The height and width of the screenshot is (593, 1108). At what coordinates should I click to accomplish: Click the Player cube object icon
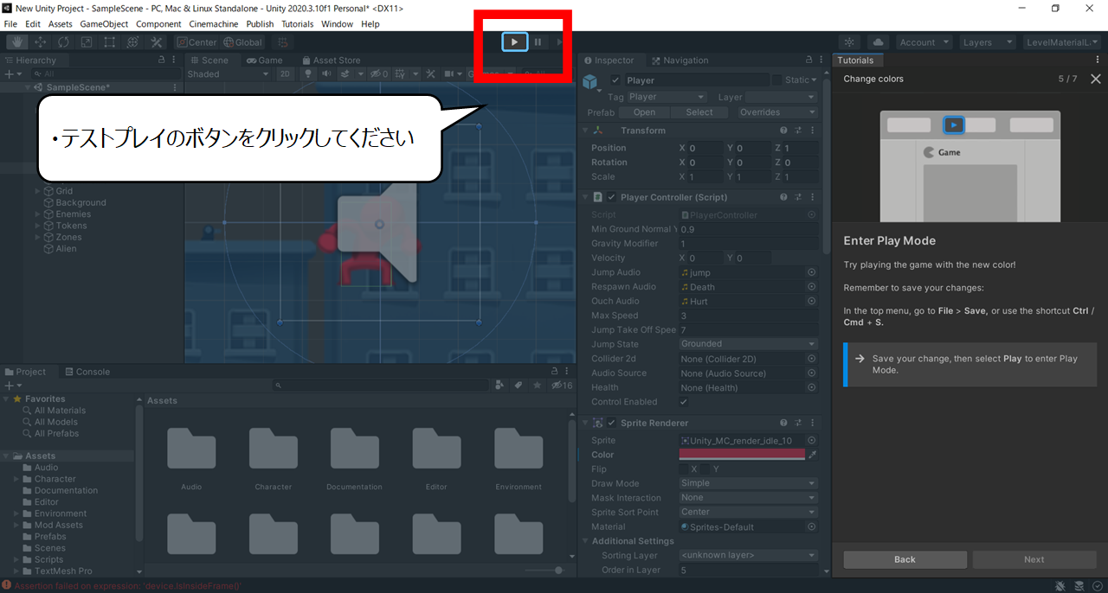pos(591,82)
